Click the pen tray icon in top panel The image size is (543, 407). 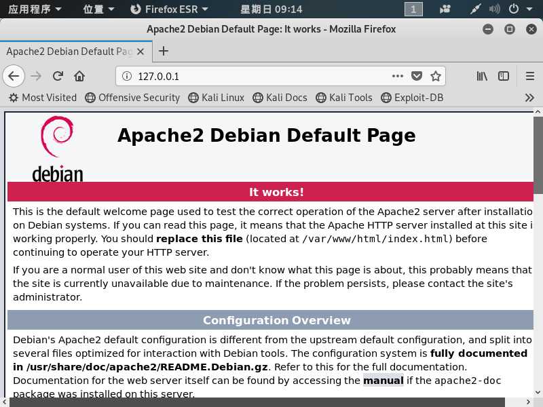[475, 9]
